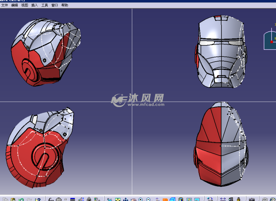
Task: Click the Paste clipboard icon
Action: click(13, 199)
